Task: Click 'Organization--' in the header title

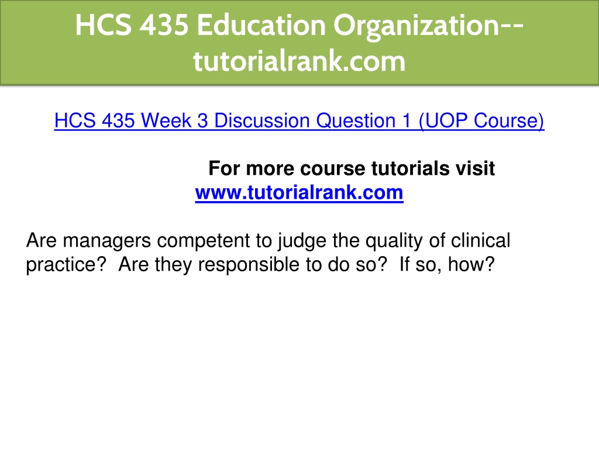Action: [x=428, y=25]
